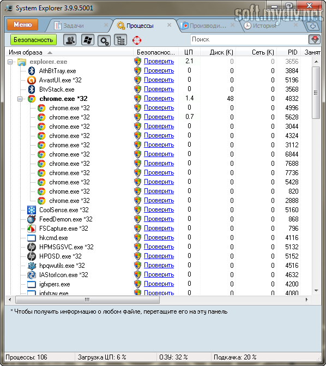Screen dimensions: 326x366
Task: Click the ОЗУ: 32 % status entry
Action: (x=173, y=357)
